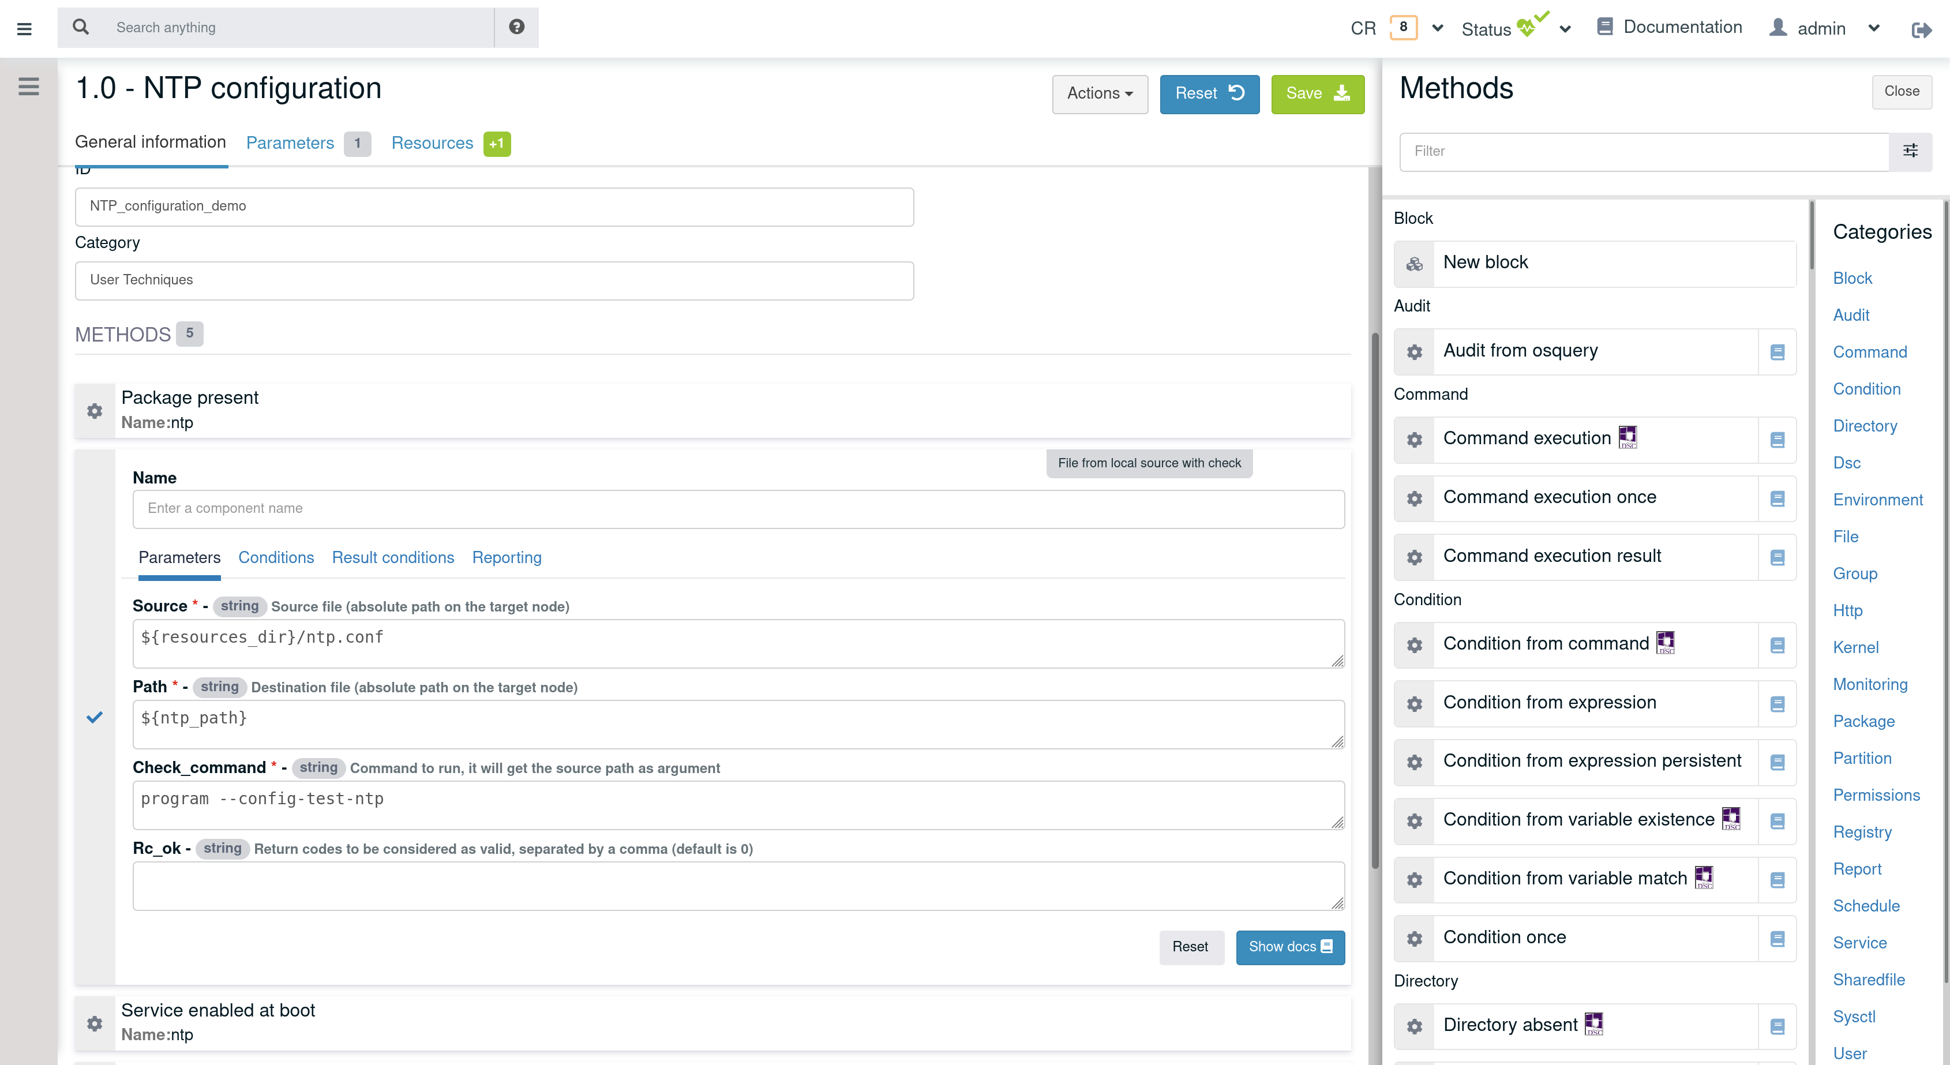The height and width of the screenshot is (1065, 1950).
Task: Switch to the Resources tab
Action: 432,143
